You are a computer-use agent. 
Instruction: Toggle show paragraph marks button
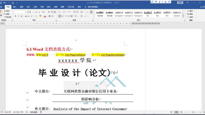[x=91, y=12]
